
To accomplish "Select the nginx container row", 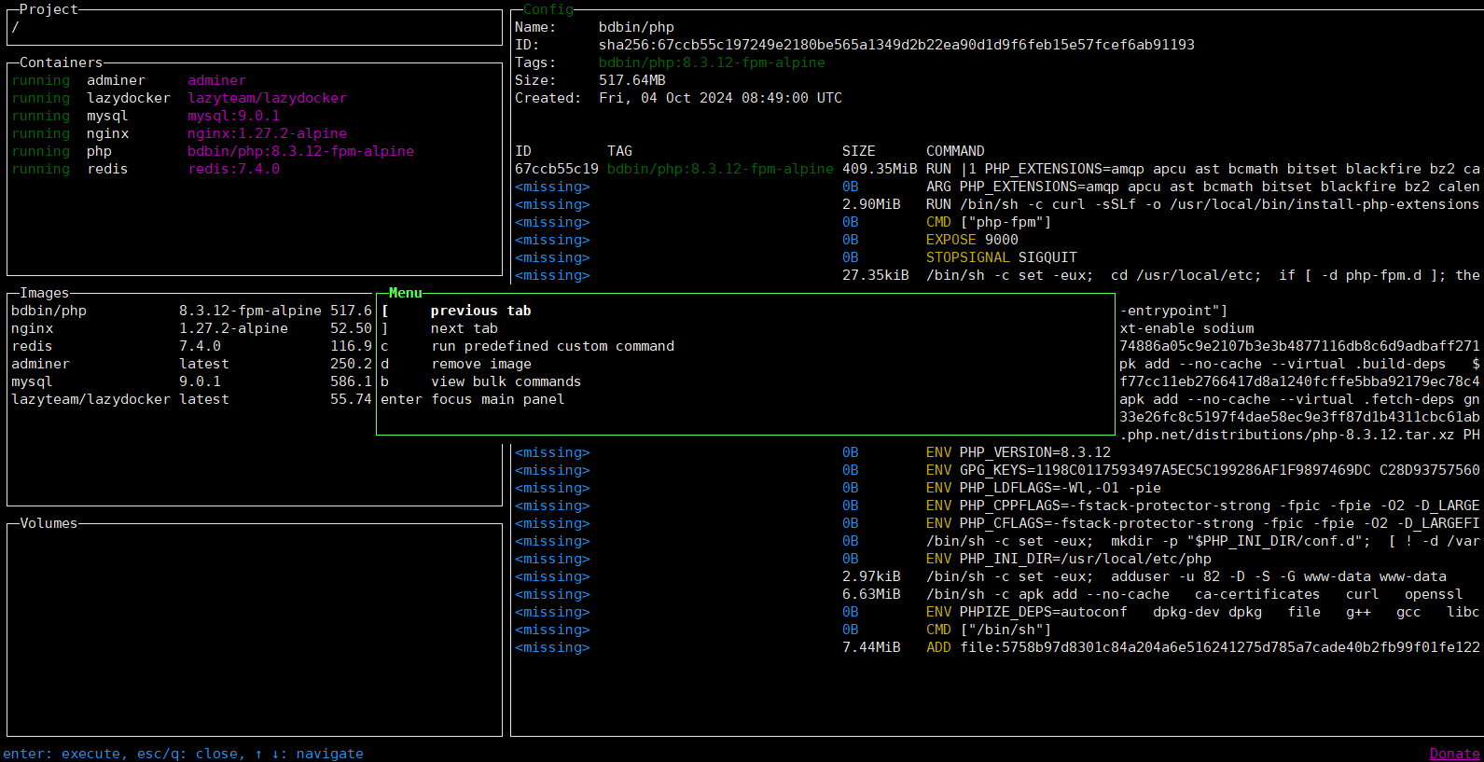I will [x=254, y=133].
